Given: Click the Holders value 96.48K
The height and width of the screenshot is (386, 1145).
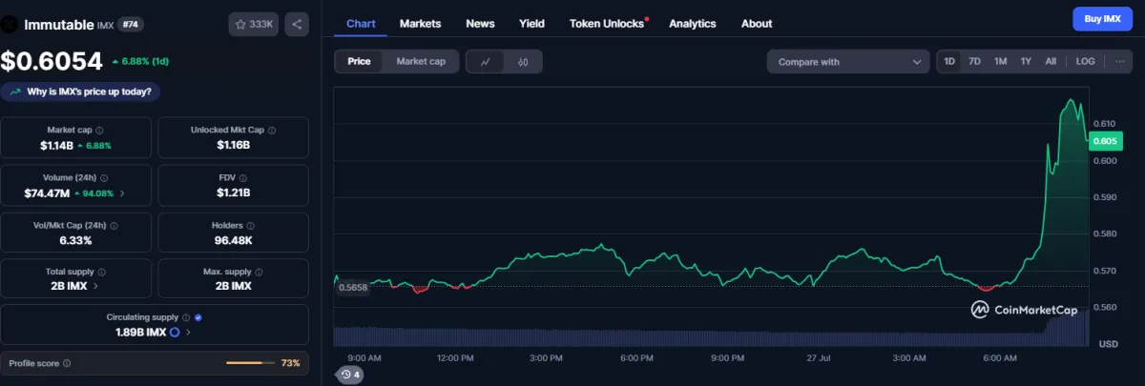Looking at the screenshot, I should point(234,240).
